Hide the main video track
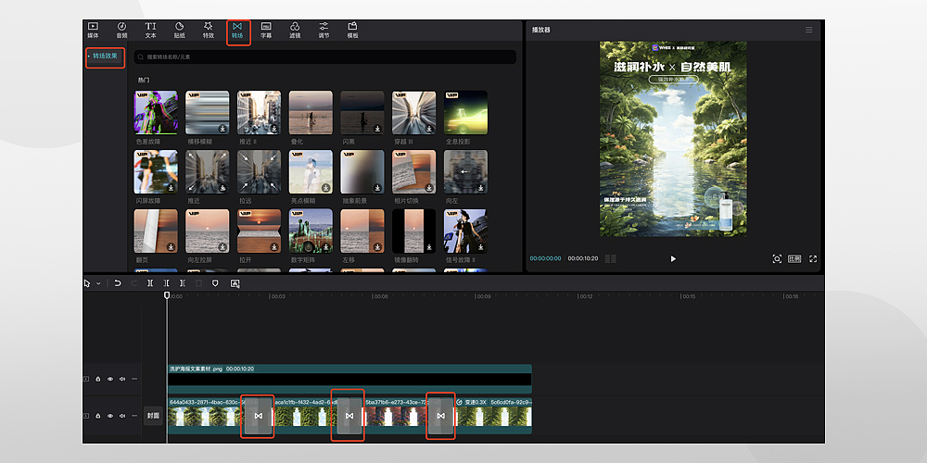The image size is (927, 463). 110,416
